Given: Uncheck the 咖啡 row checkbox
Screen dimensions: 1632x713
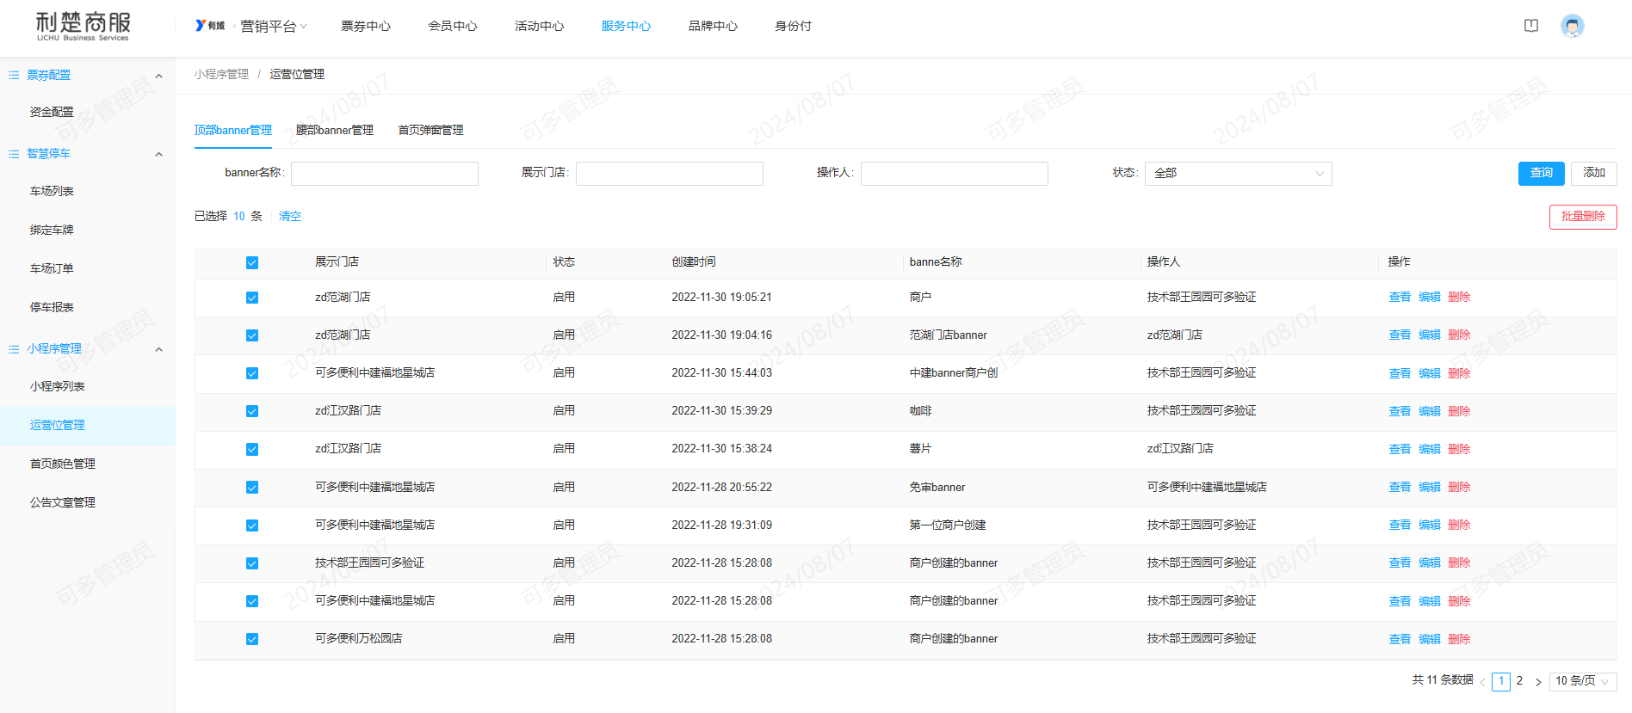Looking at the screenshot, I should (x=252, y=411).
